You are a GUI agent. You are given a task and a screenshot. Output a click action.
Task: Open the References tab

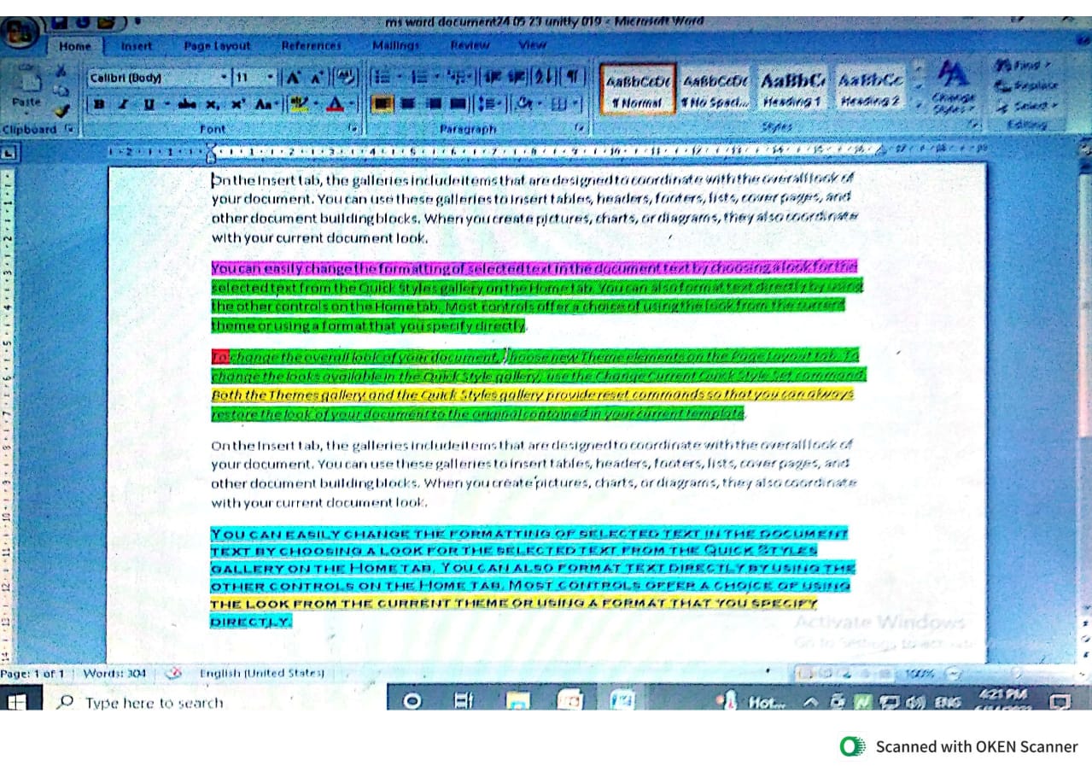(311, 45)
